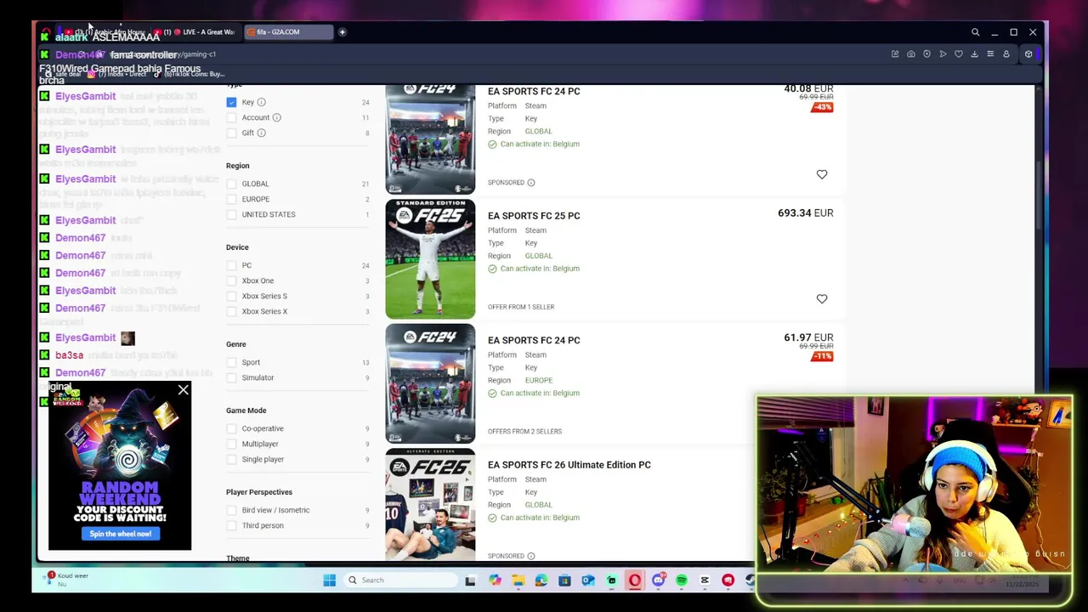The width and height of the screenshot is (1088, 612).
Task: Click heart icon on first FC 24 listing
Action: [822, 174]
